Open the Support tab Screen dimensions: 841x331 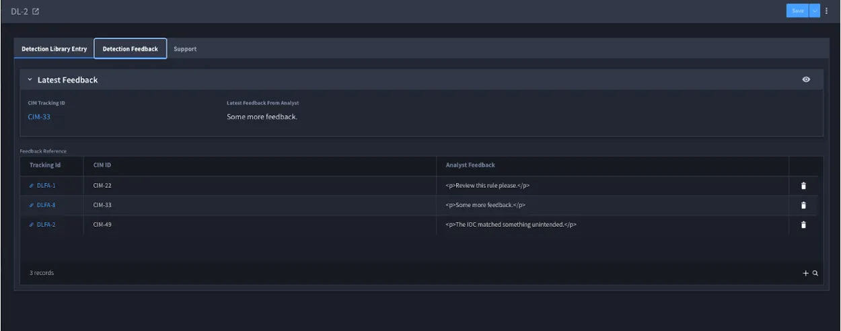coord(185,48)
